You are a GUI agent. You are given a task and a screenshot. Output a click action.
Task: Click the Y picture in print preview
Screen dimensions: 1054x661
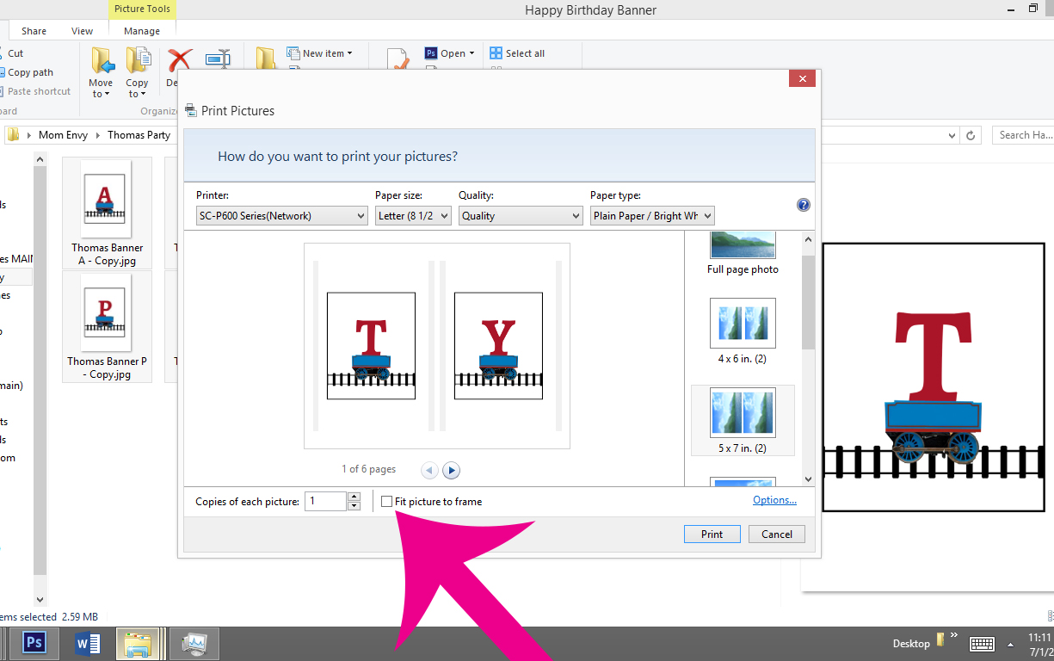[498, 346]
